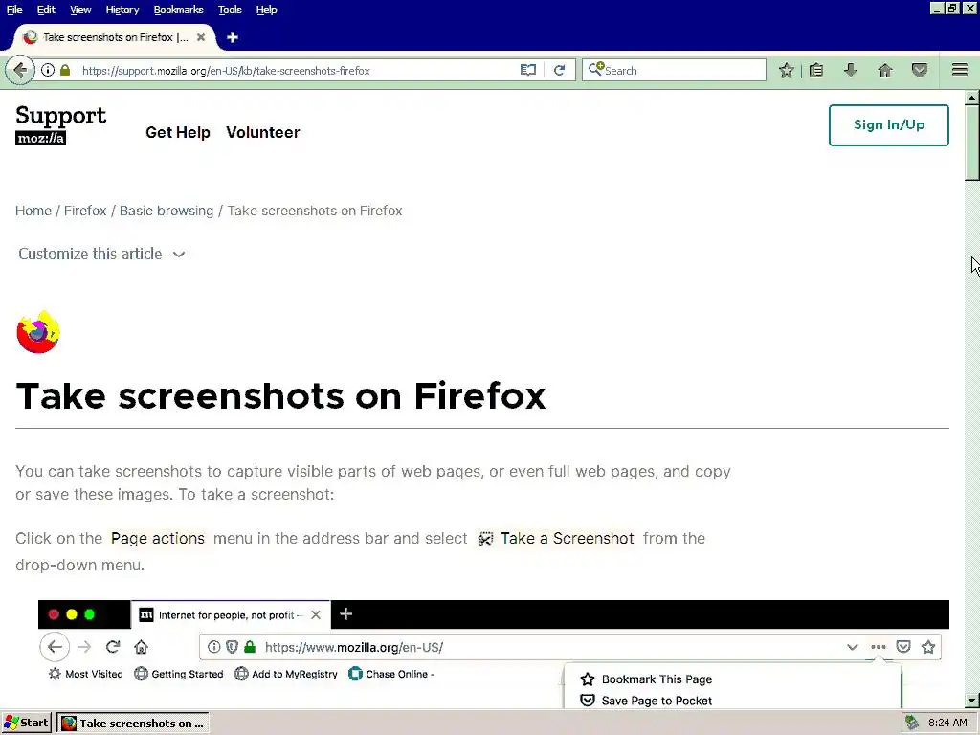Screen dimensions: 980x735
Task: Click taskbar item Take screenshots on...
Action: tap(133, 724)
